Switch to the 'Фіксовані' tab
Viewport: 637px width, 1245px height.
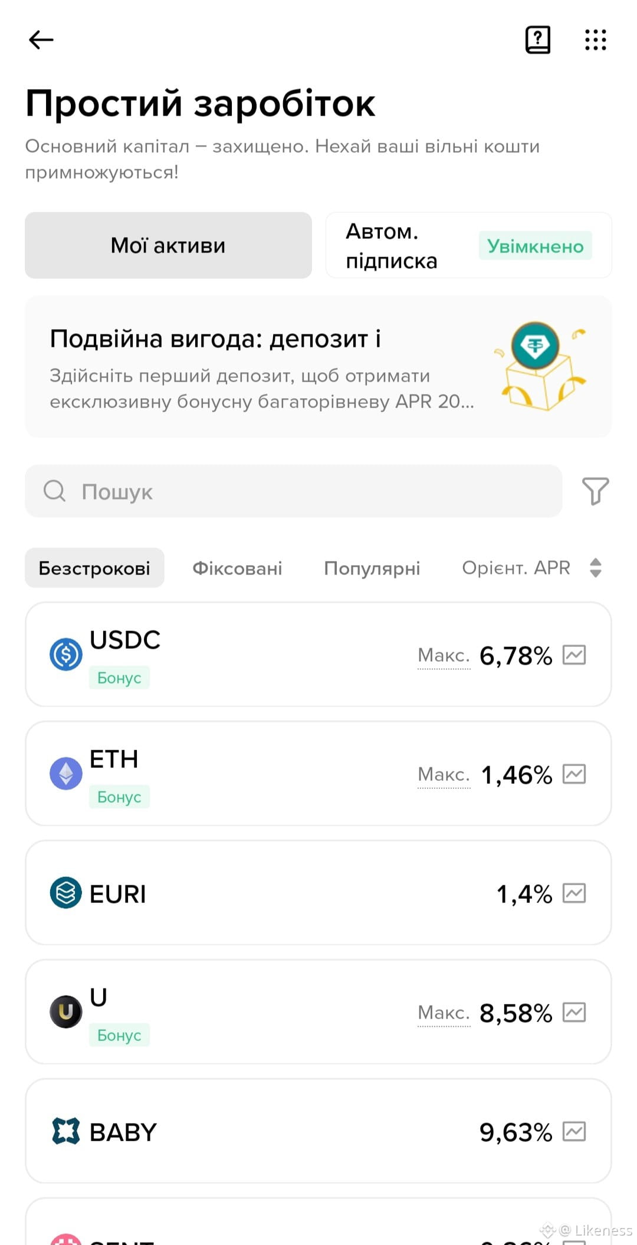[237, 568]
